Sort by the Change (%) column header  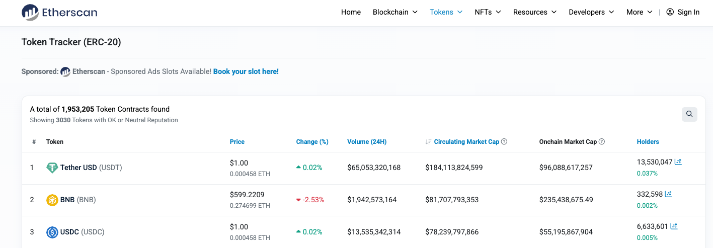[312, 142]
